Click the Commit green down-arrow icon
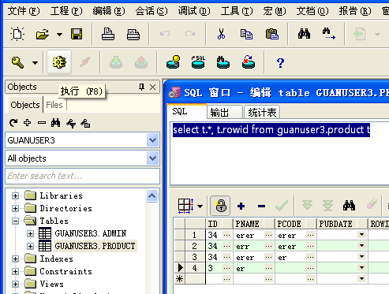The width and height of the screenshot is (389, 294). click(116, 62)
